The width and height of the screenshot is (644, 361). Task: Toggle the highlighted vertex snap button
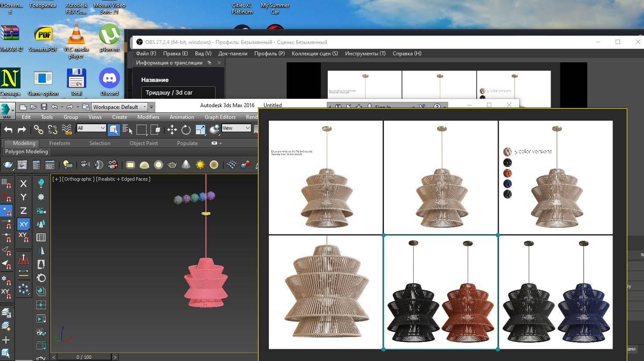tap(6, 211)
